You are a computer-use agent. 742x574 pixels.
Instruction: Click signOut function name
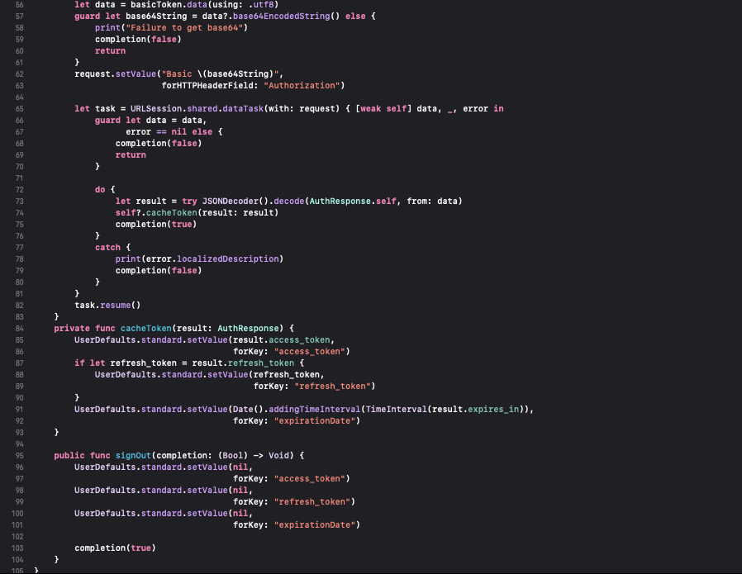coord(133,456)
